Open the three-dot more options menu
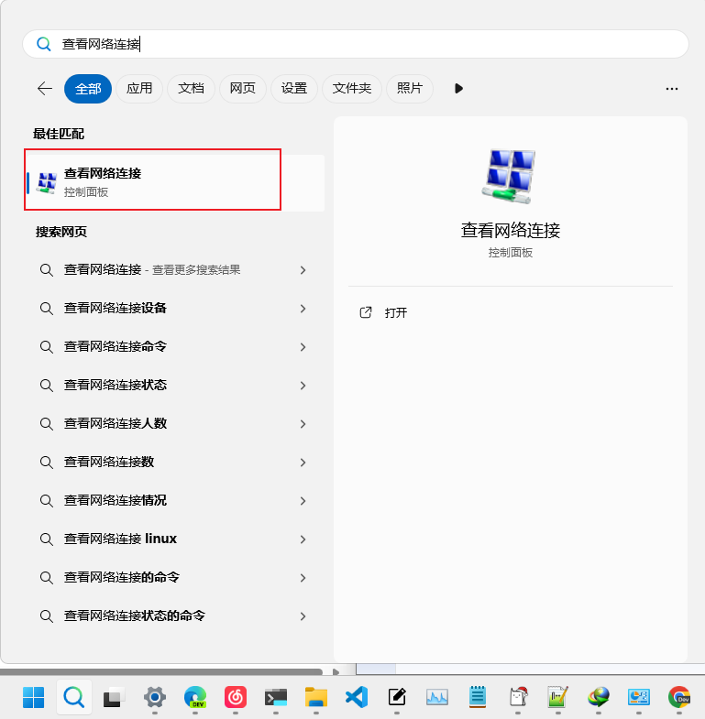 tap(672, 89)
